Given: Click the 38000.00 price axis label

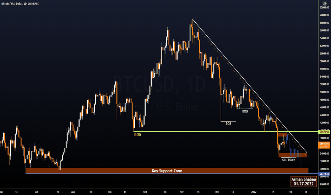Looking at the screenshot, I should pyautogui.click(x=325, y=138).
